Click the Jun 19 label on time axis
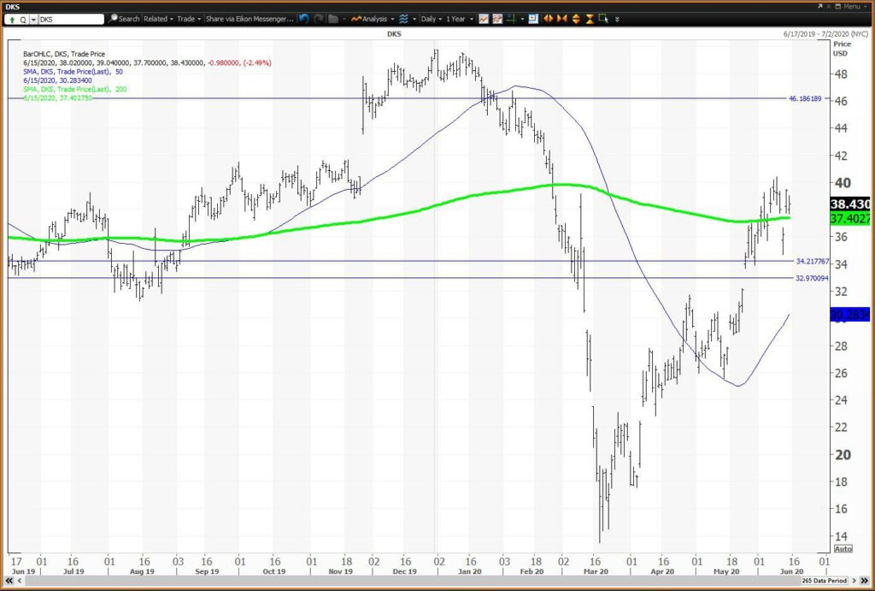The width and height of the screenshot is (875, 591). click(x=22, y=571)
